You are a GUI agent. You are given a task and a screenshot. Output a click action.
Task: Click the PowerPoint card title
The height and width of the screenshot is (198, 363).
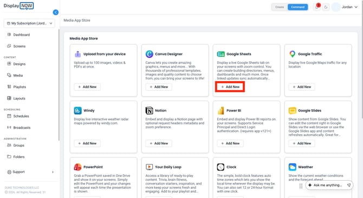click(93, 167)
